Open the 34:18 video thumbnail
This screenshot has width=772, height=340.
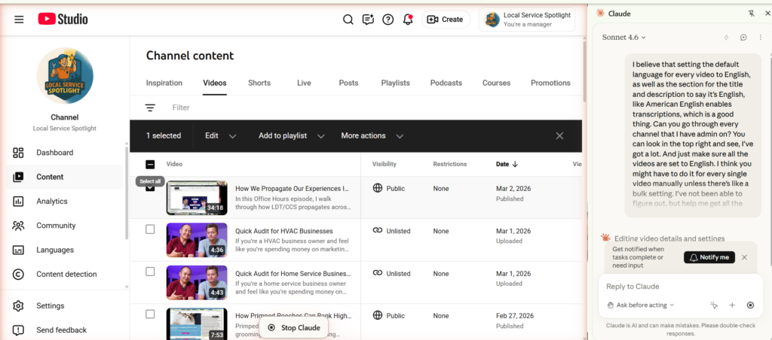[x=196, y=198]
